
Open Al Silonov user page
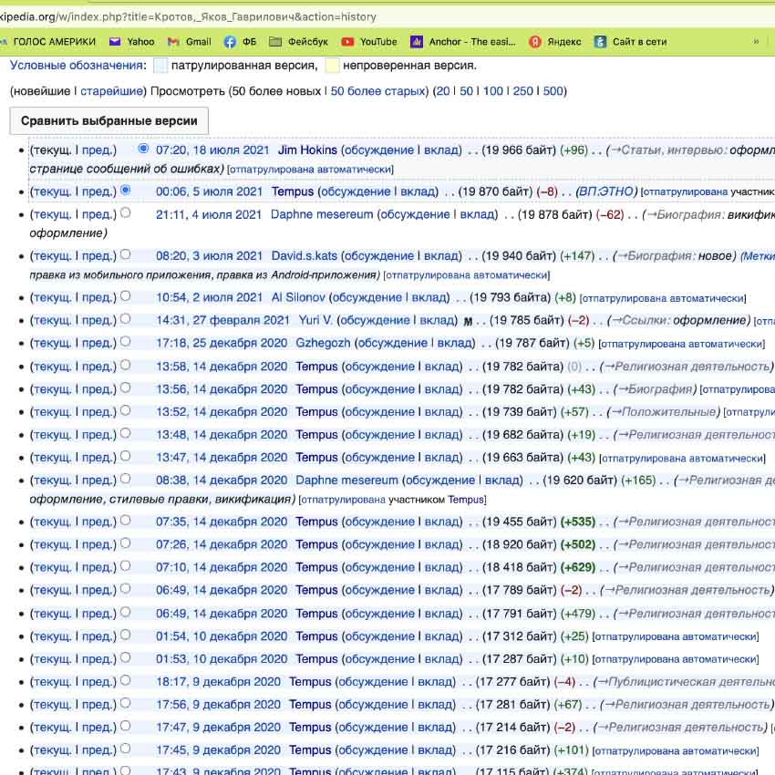[298, 297]
